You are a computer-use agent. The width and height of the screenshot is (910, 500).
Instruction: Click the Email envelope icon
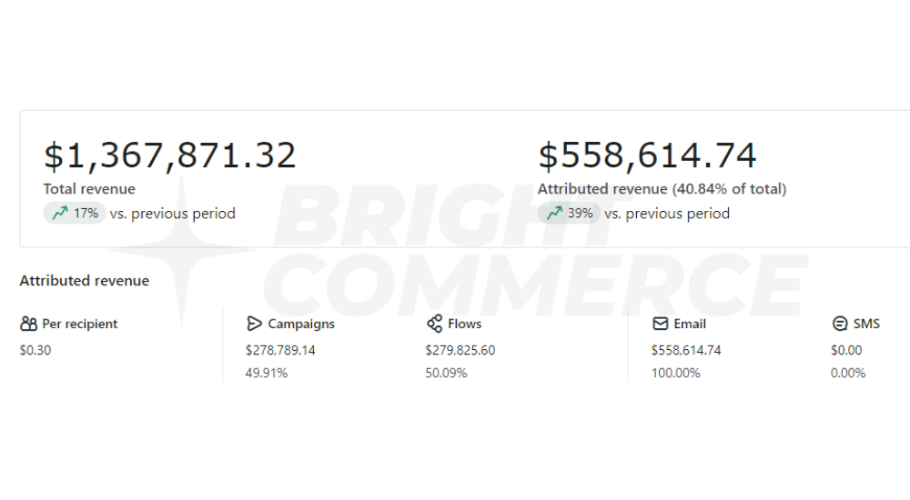[x=661, y=324]
